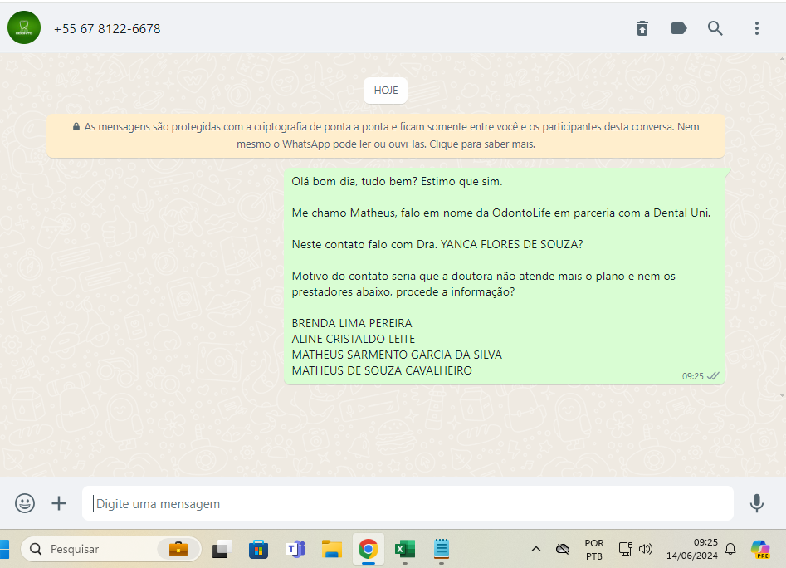786x568 pixels.
Task: Open network settings tray icon
Action: (625, 549)
